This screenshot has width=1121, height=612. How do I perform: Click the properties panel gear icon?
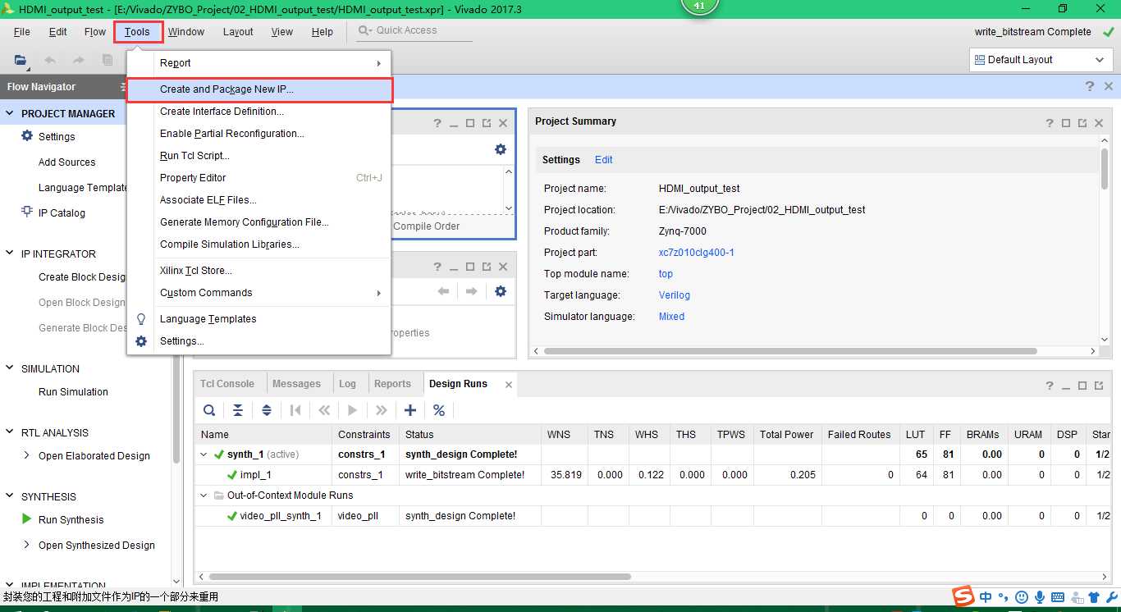pyautogui.click(x=501, y=291)
